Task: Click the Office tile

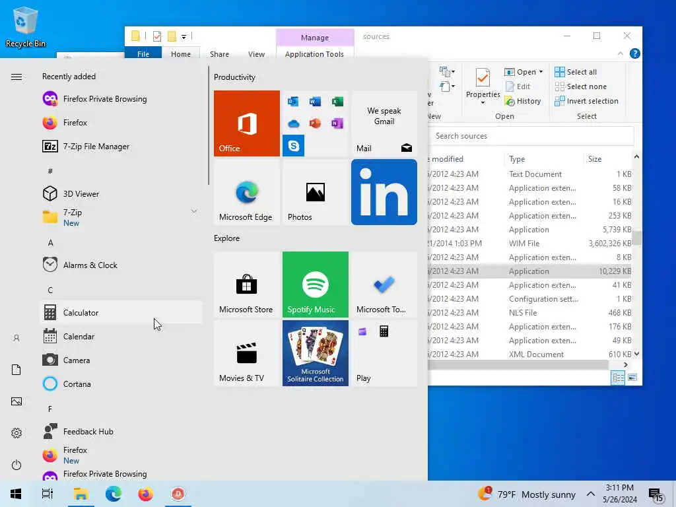Action: 247,123
